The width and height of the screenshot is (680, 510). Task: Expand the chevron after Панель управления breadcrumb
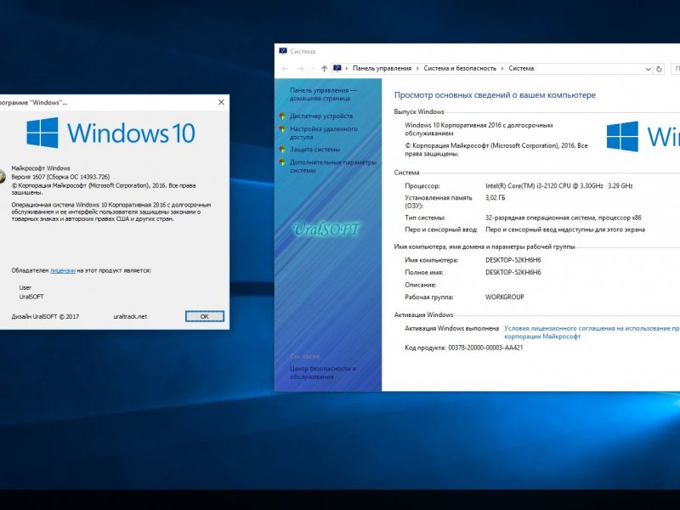coord(417,69)
